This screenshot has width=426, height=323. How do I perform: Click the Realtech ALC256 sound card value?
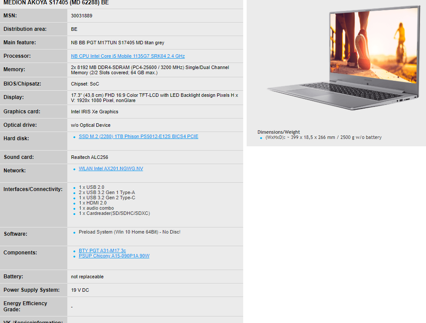pos(89,157)
